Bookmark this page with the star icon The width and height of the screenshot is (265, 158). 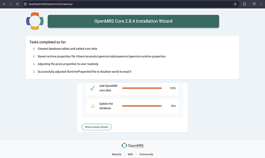coord(235,4)
